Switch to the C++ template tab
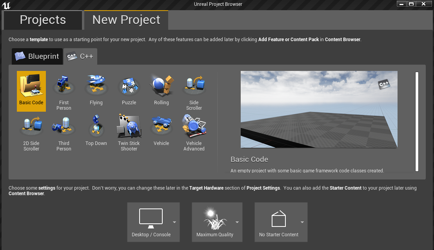Screen dimensions: 434x250 pyautogui.click(x=80, y=56)
